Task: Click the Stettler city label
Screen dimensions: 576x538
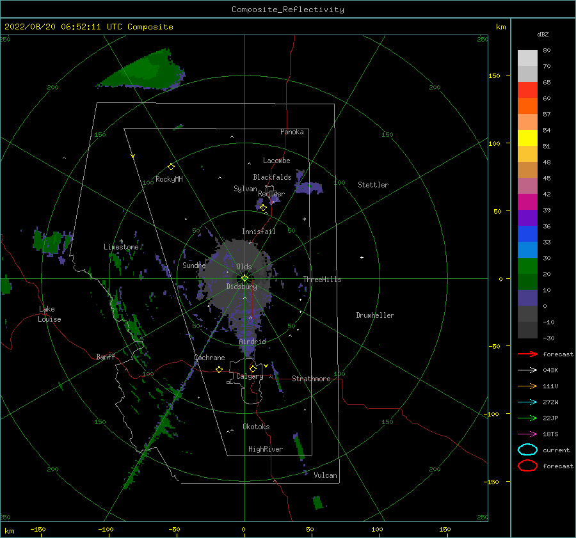Action: coord(373,185)
